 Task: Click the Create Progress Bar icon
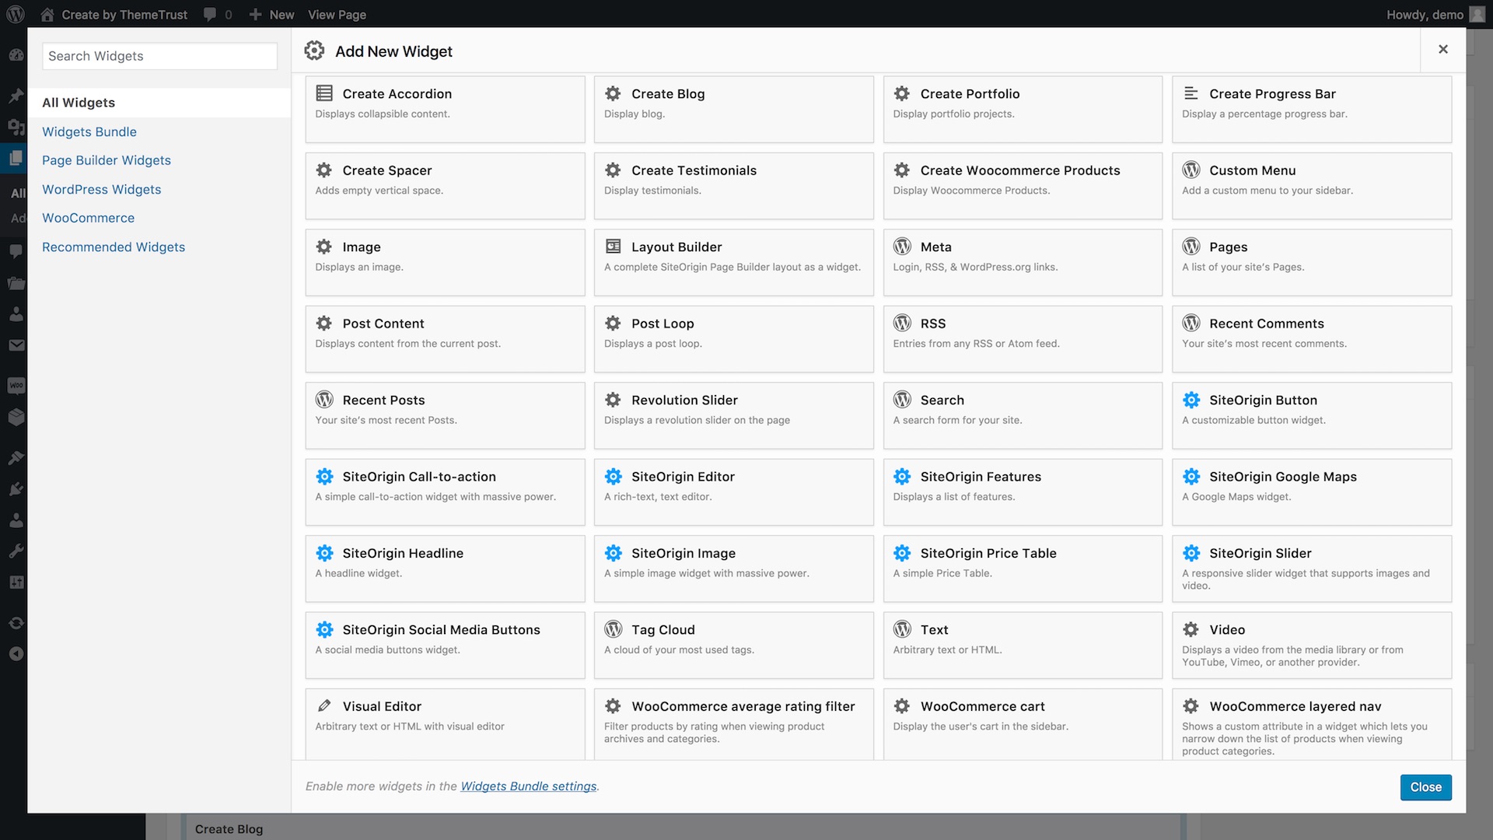[1191, 93]
